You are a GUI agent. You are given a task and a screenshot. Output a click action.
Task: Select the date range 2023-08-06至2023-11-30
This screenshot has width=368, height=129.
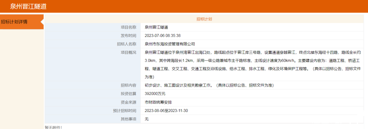click(x=166, y=111)
